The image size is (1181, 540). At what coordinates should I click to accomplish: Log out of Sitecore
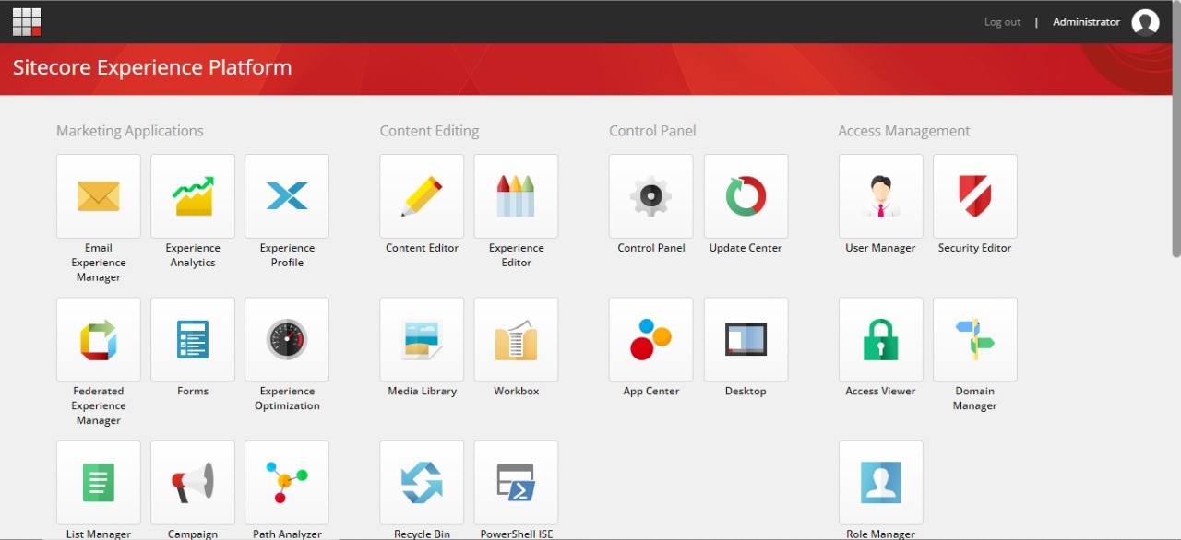click(x=1002, y=22)
